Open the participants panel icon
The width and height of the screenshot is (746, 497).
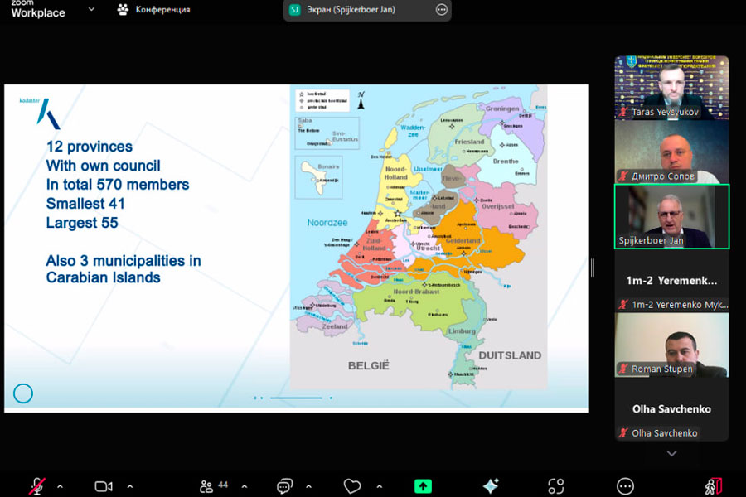[x=206, y=486]
